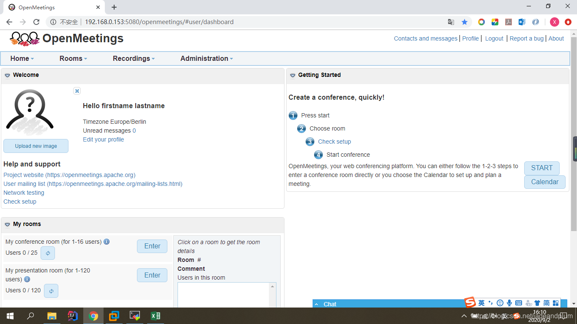Click the Upload new image button
The image size is (577, 324).
tap(36, 146)
